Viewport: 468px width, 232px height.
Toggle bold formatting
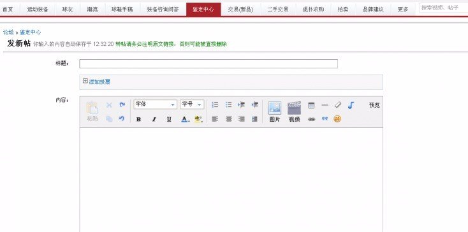[138, 119]
